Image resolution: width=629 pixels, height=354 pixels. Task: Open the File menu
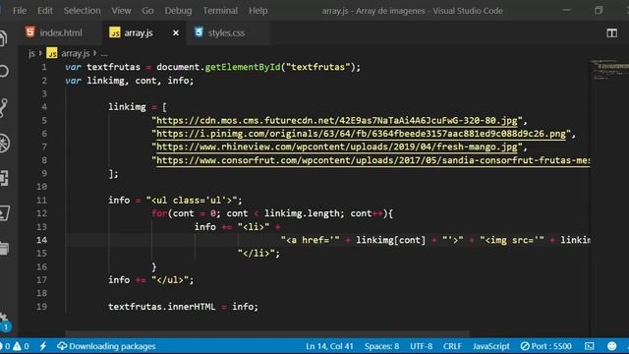20,11
